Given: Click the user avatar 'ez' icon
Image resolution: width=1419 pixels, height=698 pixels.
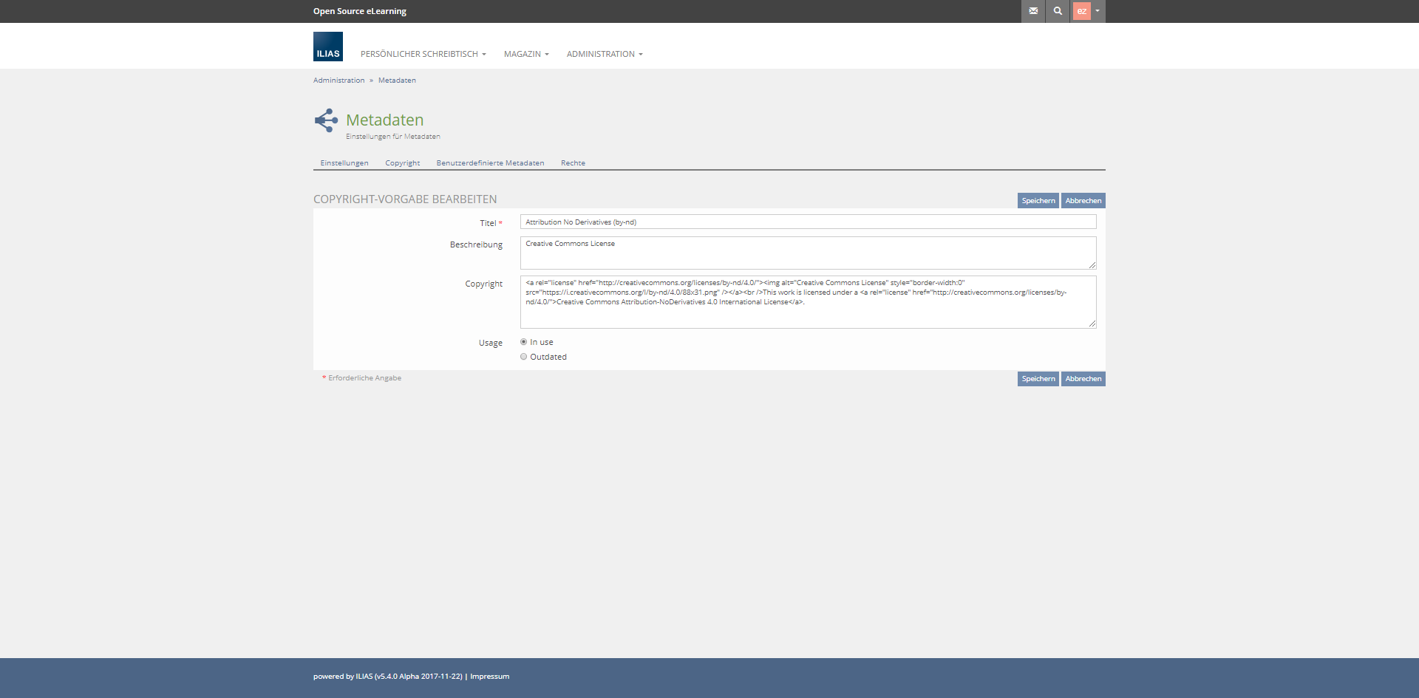Looking at the screenshot, I should pos(1081,11).
